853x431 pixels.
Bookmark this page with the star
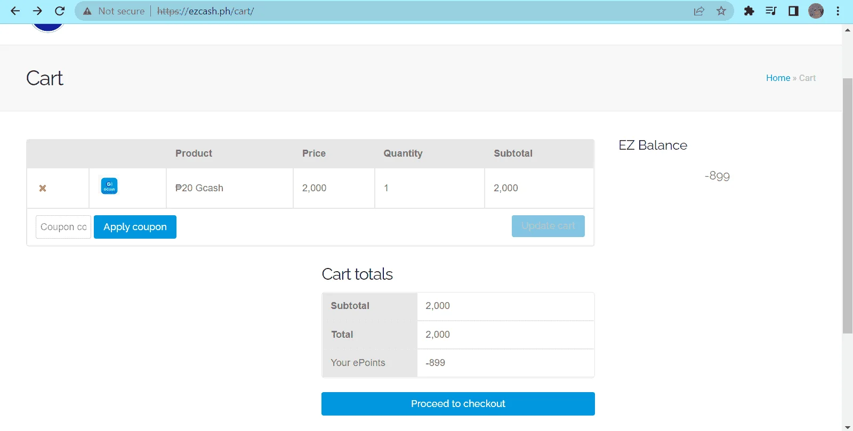721,11
